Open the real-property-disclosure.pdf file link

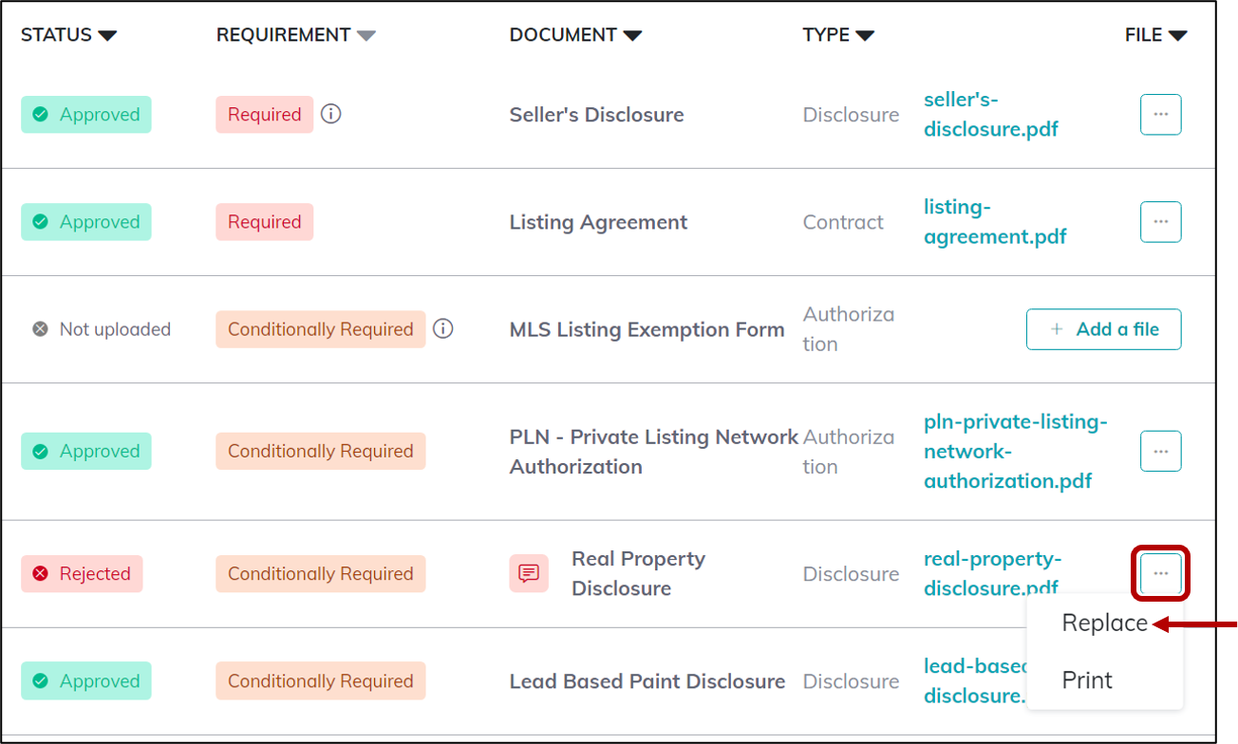993,573
